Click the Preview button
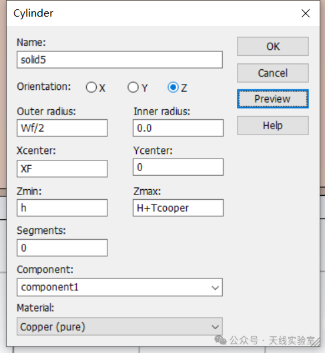The width and height of the screenshot is (325, 353). point(273,99)
